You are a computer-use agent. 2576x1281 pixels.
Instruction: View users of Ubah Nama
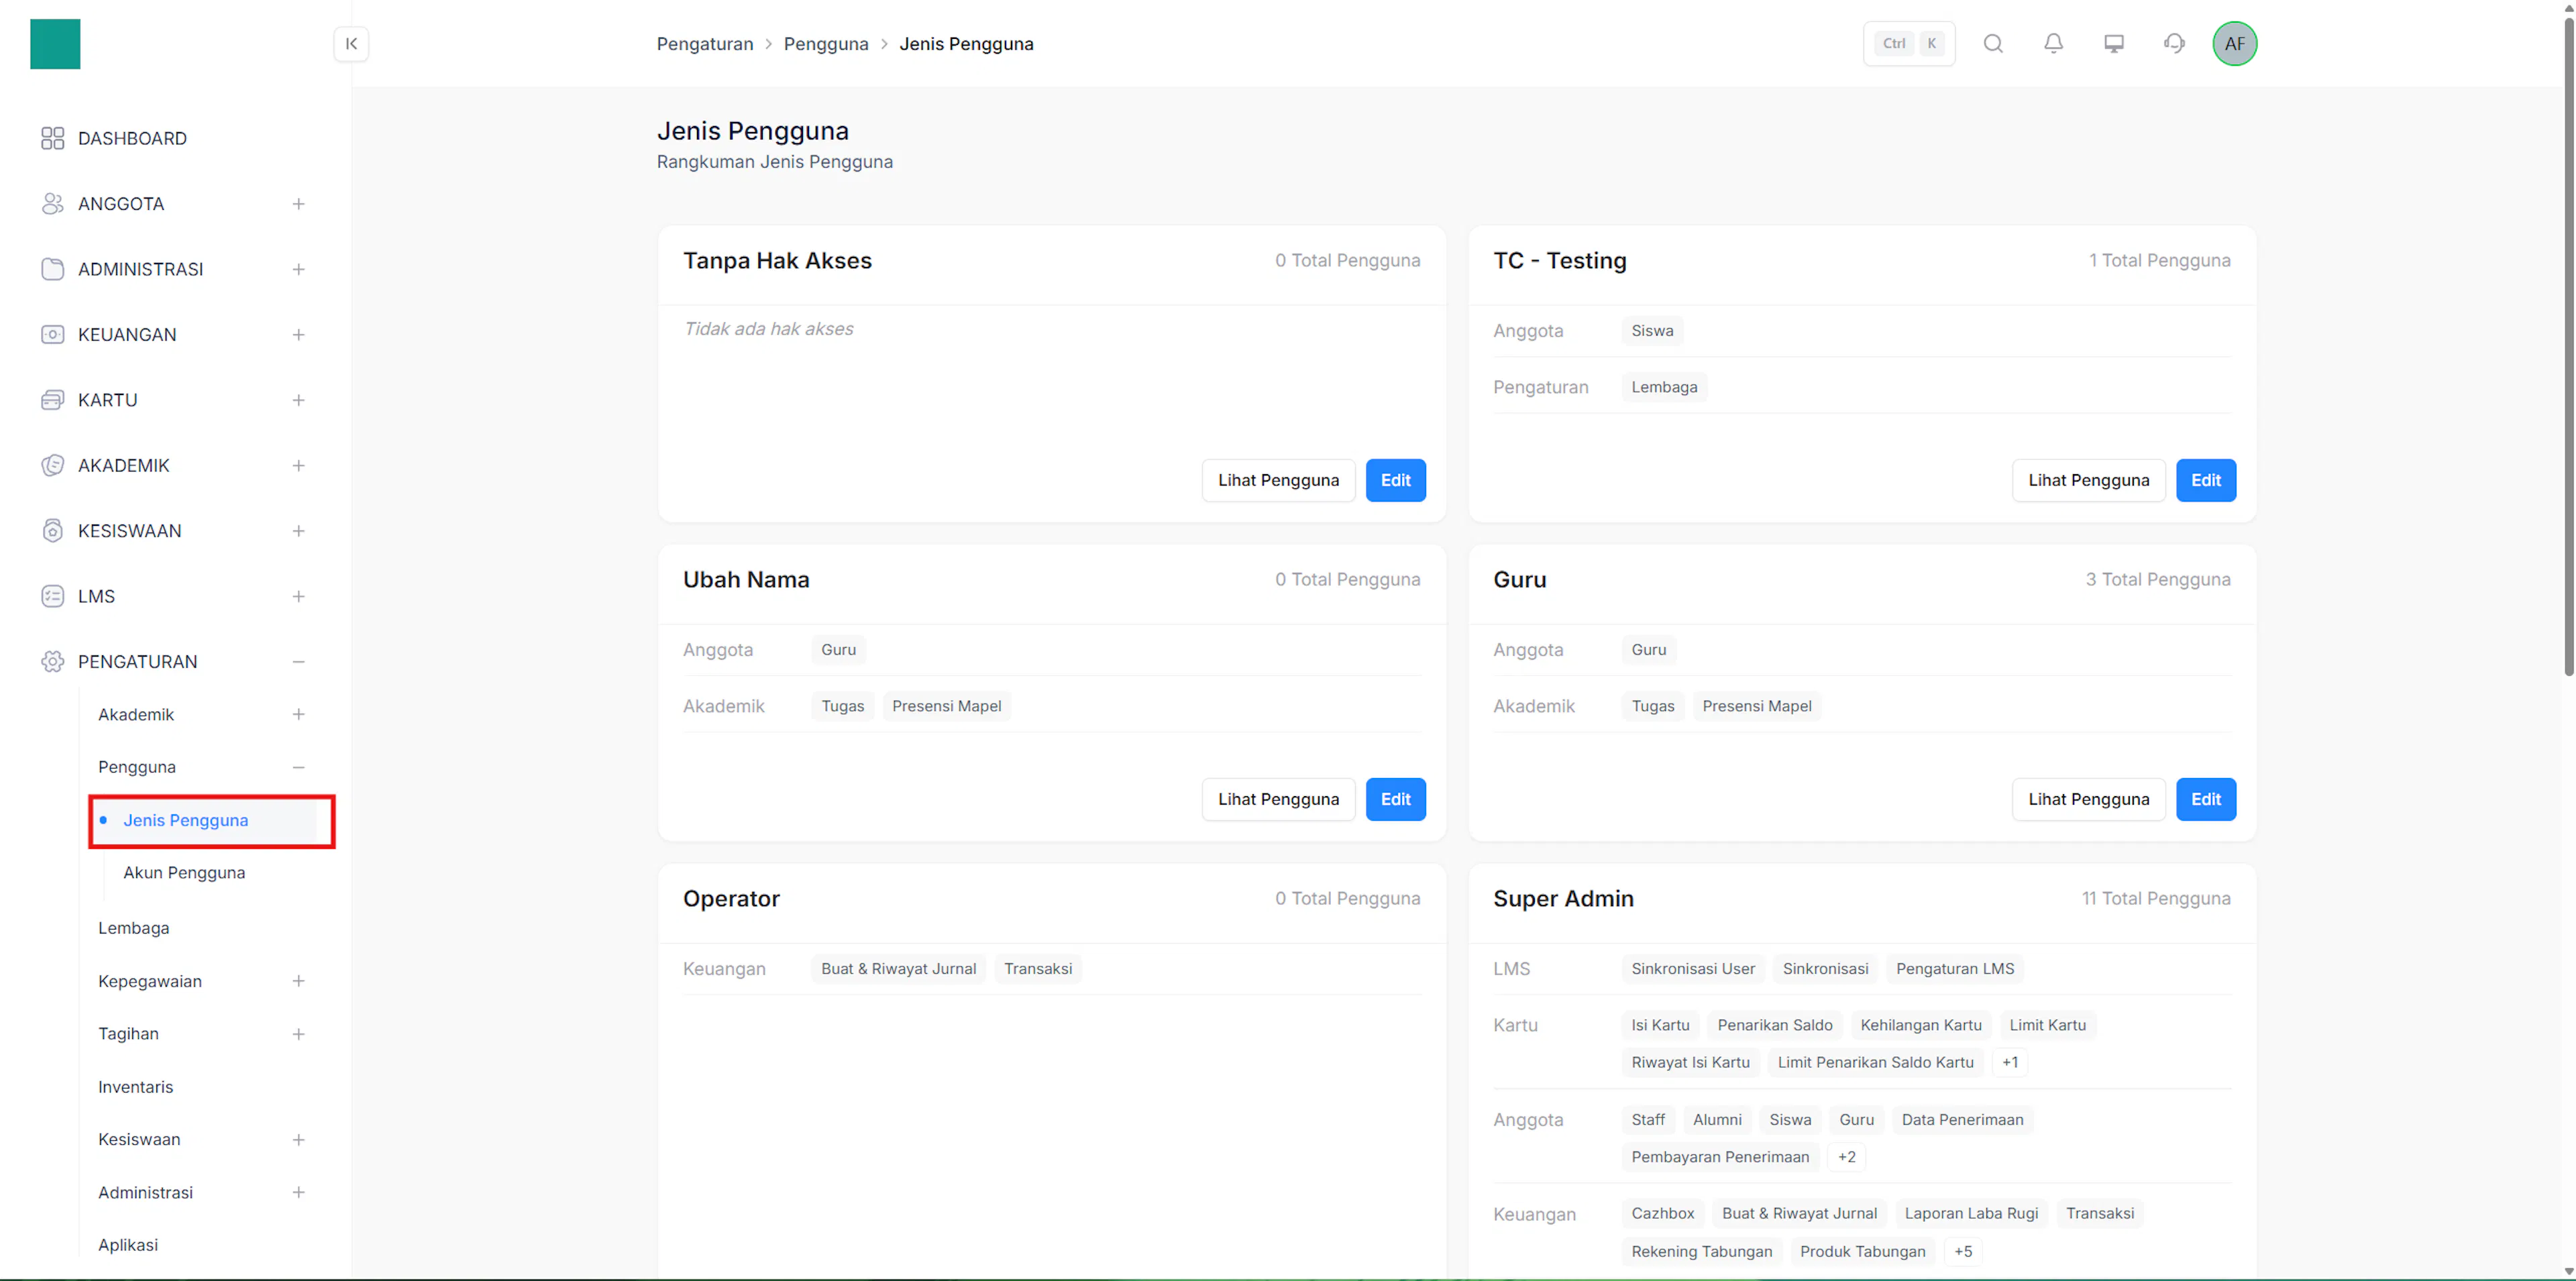point(1278,799)
